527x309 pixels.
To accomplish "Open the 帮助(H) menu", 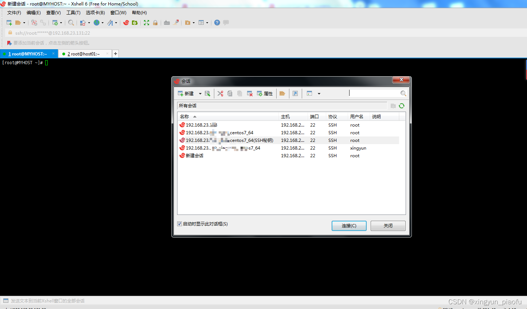I will point(140,13).
